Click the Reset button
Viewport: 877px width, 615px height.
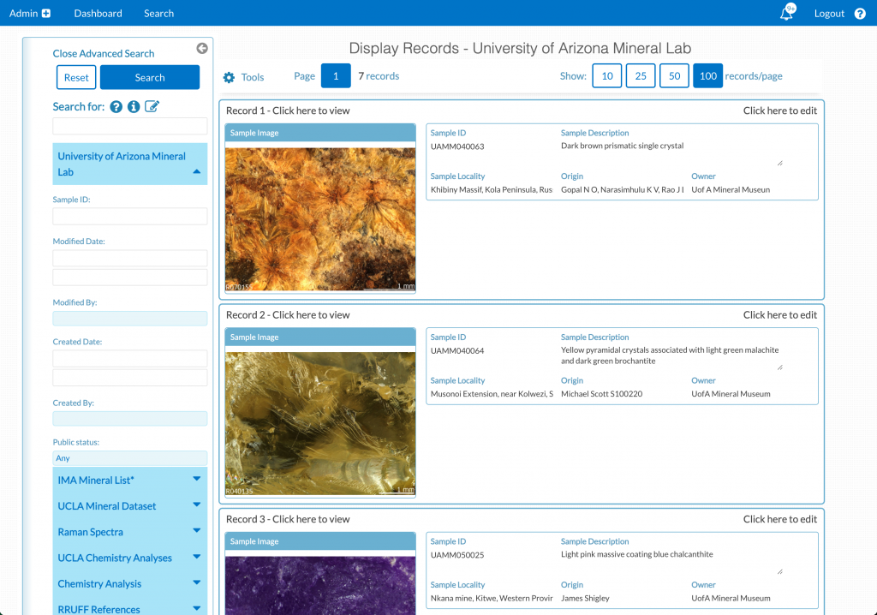click(76, 77)
